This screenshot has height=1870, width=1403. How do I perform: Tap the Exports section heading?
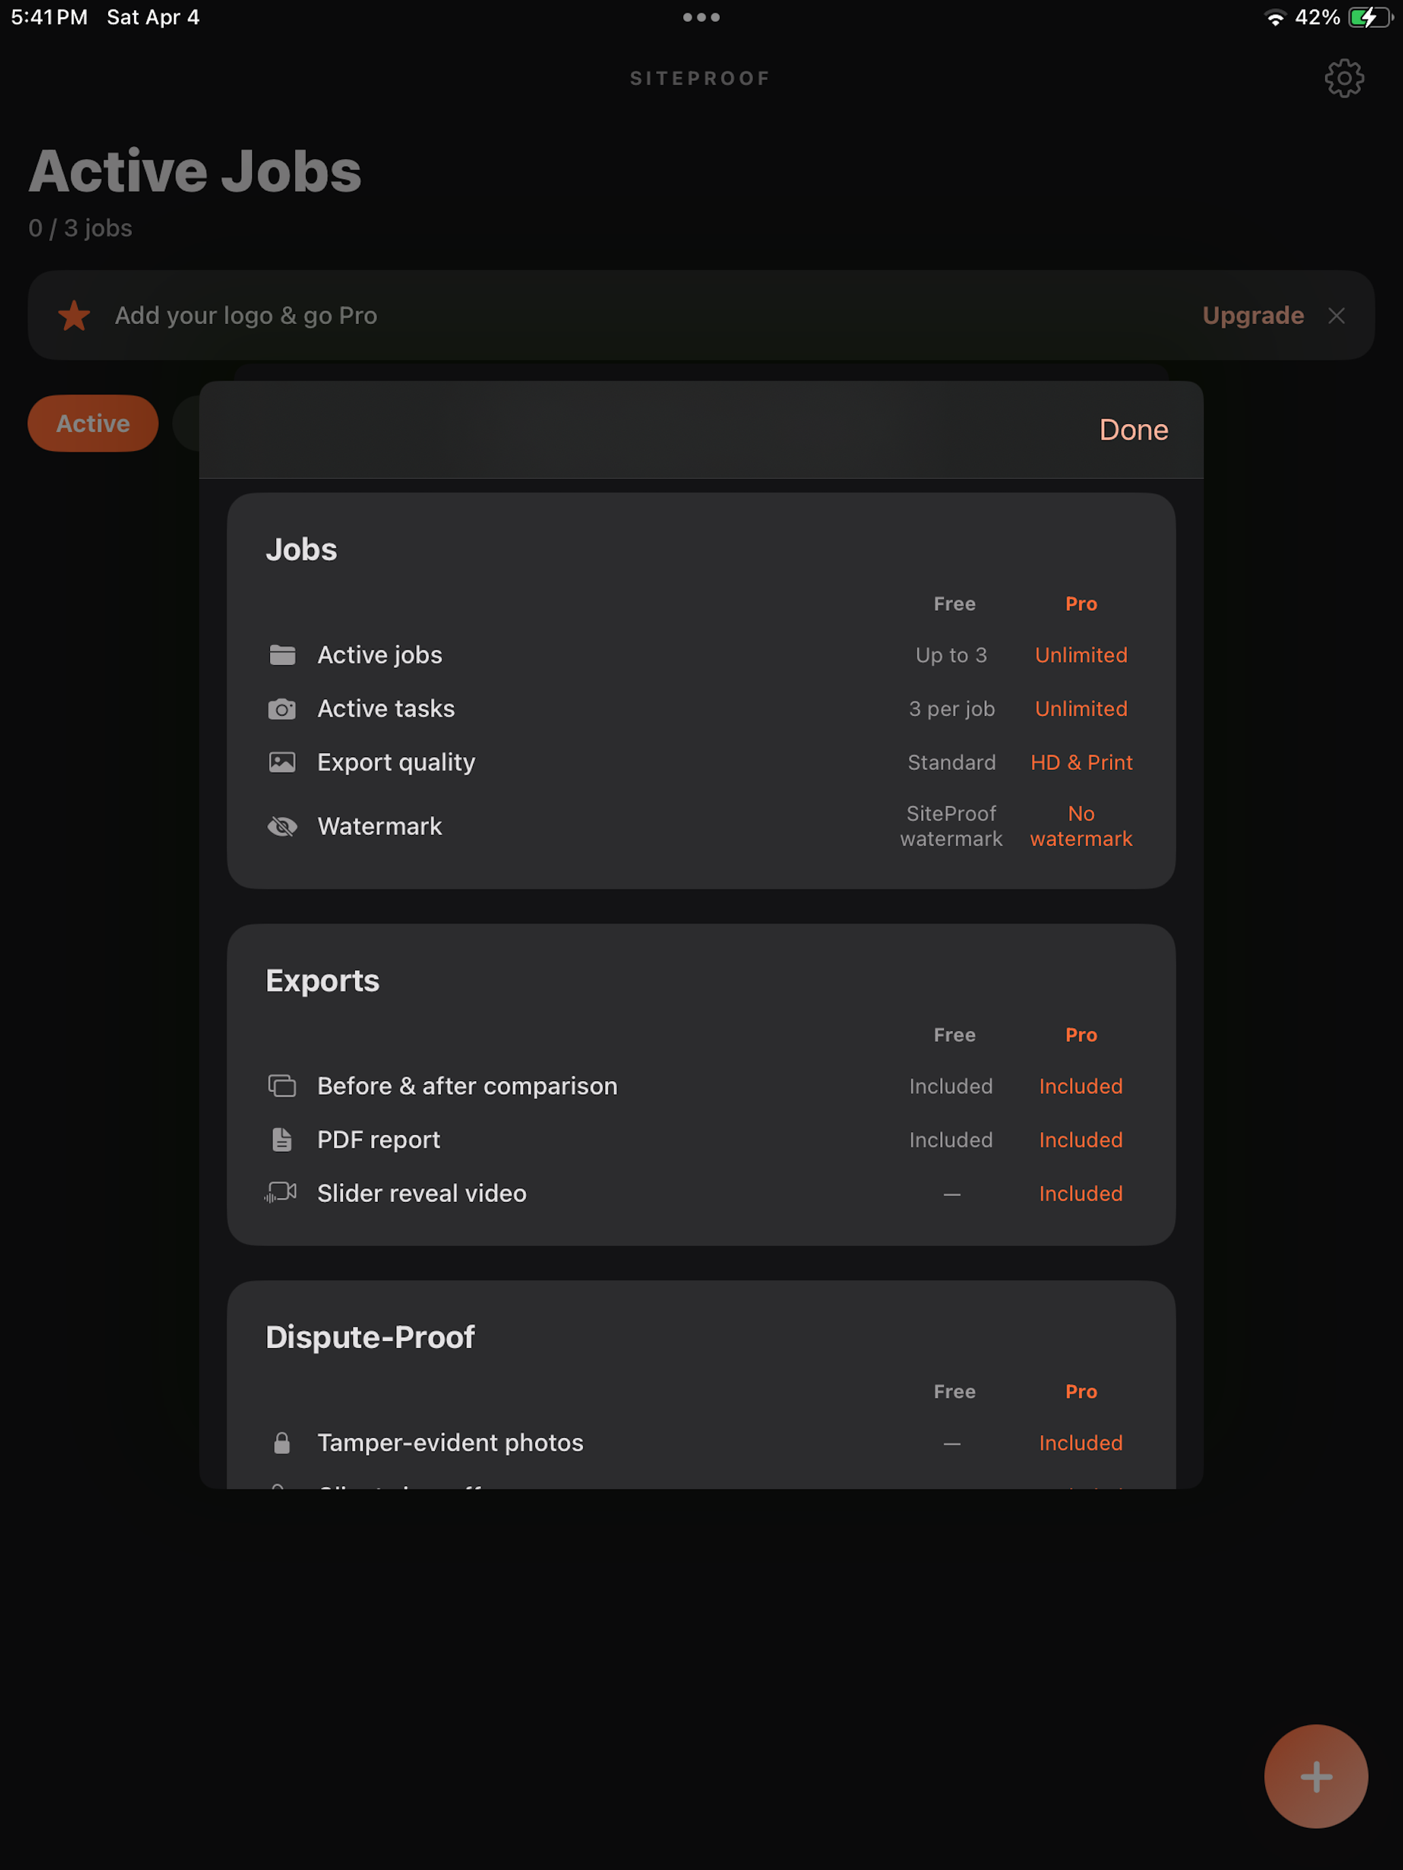(322, 981)
